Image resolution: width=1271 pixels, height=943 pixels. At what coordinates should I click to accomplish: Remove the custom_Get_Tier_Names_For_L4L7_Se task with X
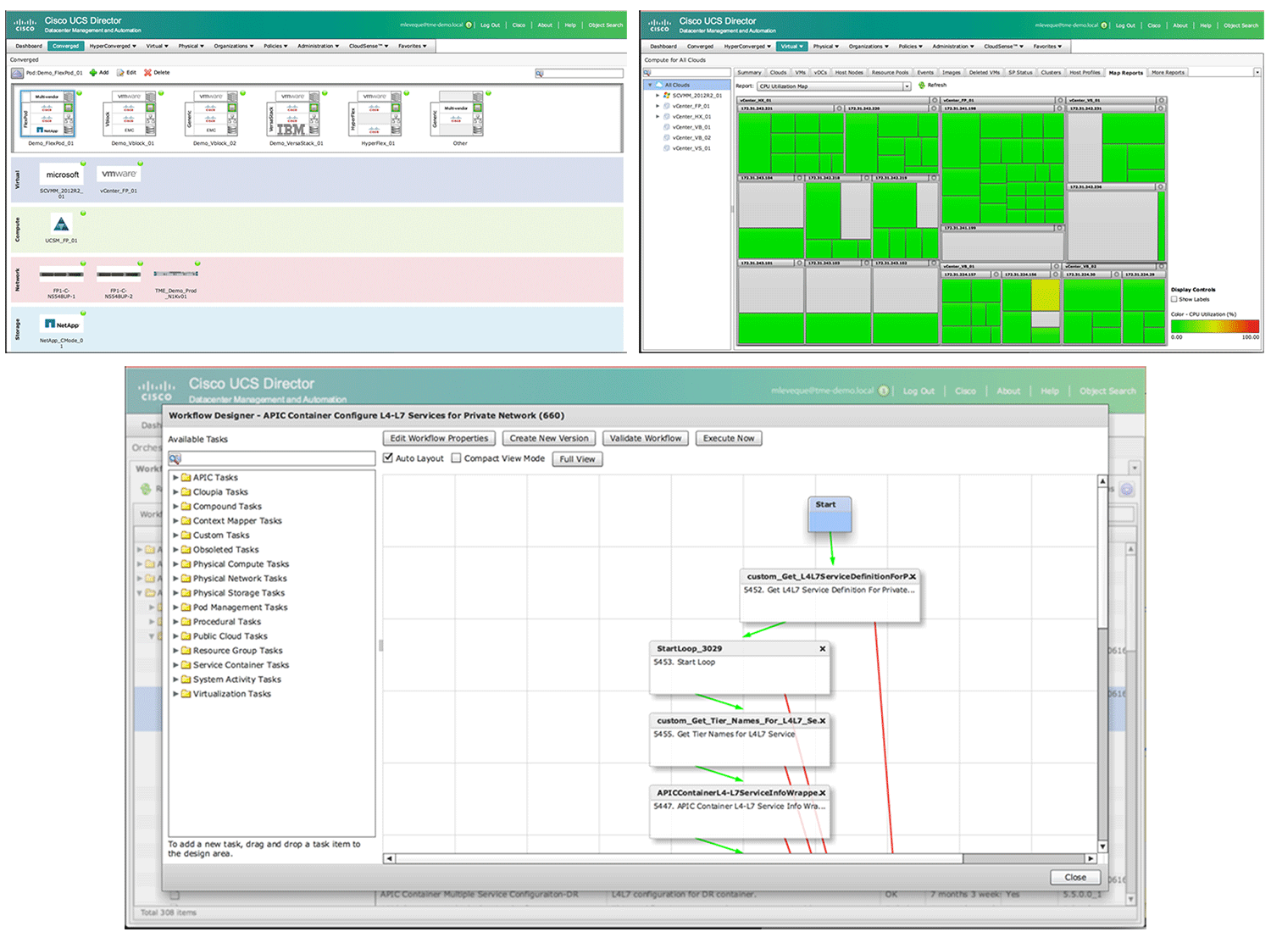pos(823,720)
